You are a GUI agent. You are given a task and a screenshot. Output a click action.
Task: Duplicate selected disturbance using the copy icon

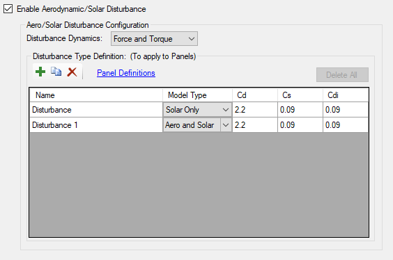[56, 72]
